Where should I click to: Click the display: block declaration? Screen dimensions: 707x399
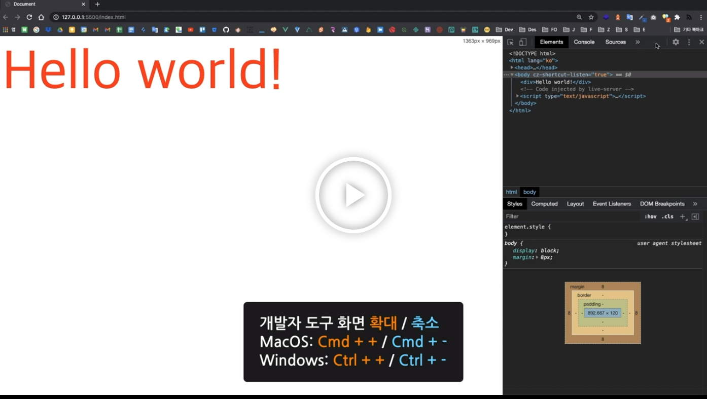[x=536, y=250]
